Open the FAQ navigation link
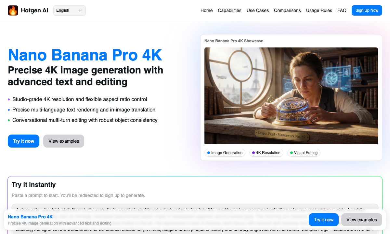Screen dimensions: 390x234 click(342, 10)
